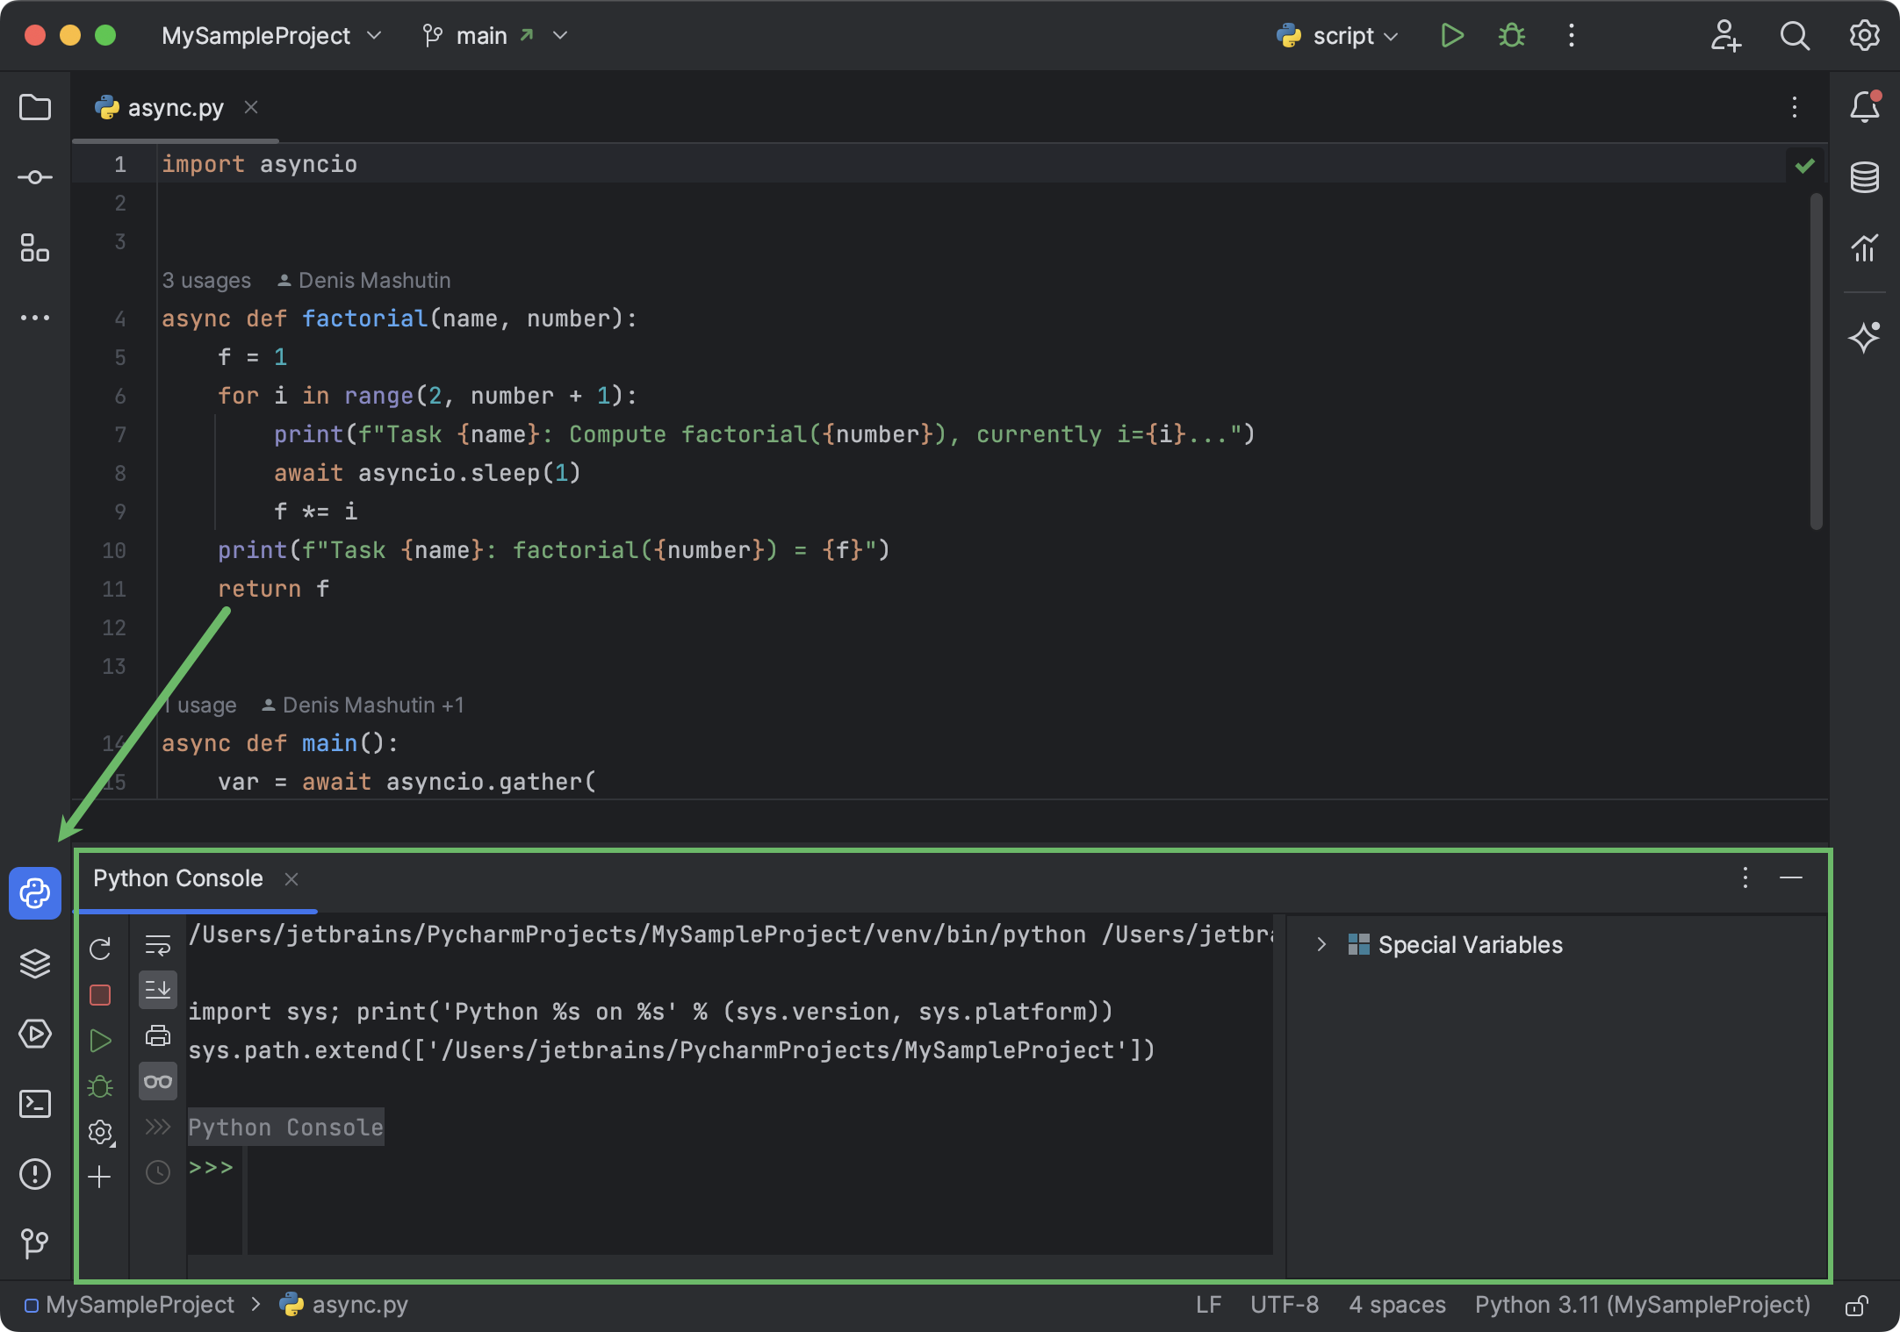Close the Python Console tab
Screen dimensions: 1900x1332
291,879
